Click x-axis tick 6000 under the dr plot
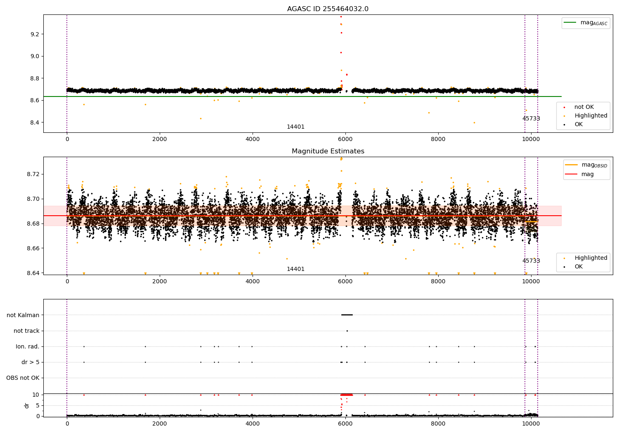 [345, 424]
